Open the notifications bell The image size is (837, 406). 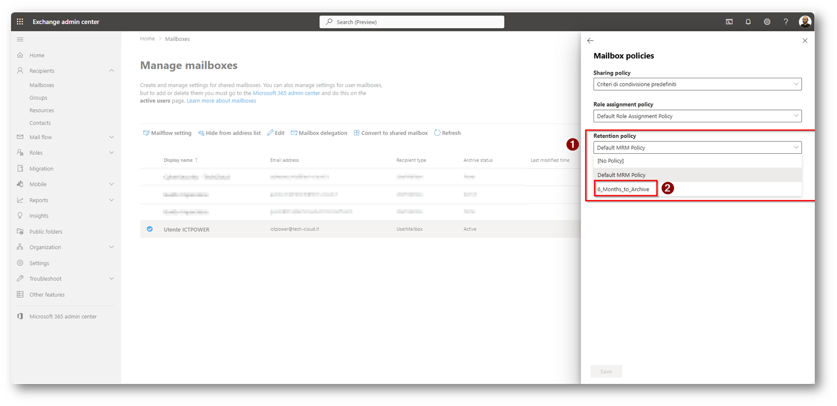(748, 22)
